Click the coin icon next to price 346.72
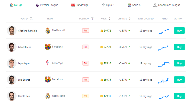 102,31
